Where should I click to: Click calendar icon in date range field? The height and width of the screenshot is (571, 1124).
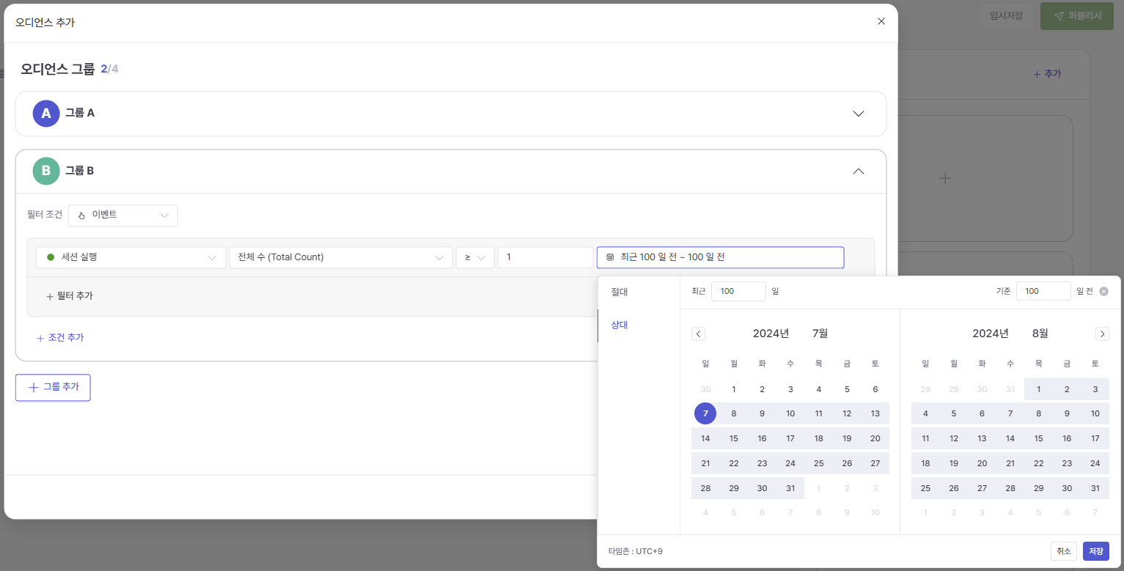(x=610, y=257)
